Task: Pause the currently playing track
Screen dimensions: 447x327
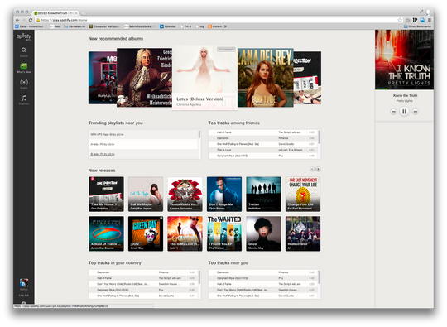Action: pyautogui.click(x=404, y=112)
